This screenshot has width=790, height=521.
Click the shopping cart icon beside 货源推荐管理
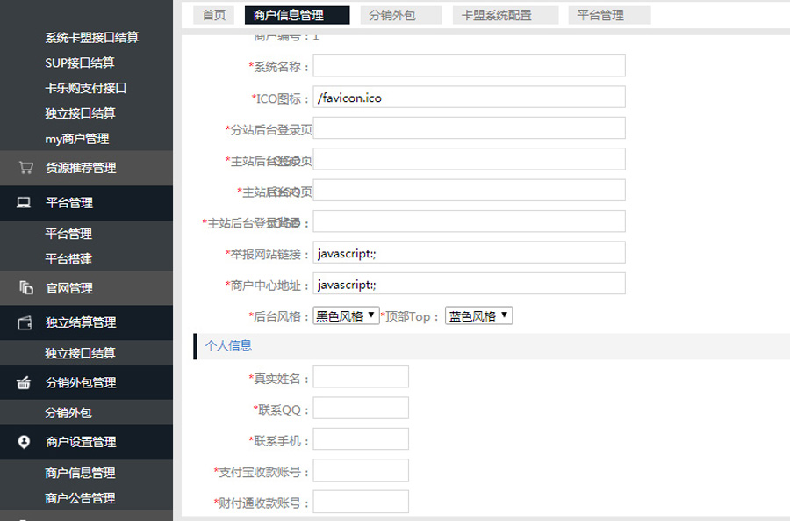[25, 168]
